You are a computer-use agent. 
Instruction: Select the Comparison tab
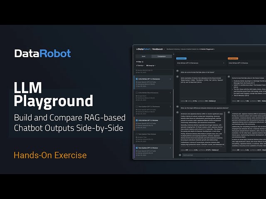coord(161,56)
